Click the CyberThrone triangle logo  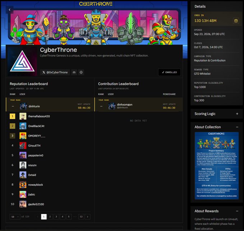pos(22,61)
